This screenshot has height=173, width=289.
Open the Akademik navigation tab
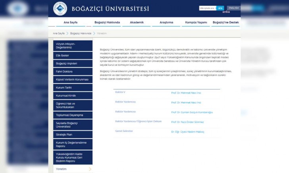[137, 23]
